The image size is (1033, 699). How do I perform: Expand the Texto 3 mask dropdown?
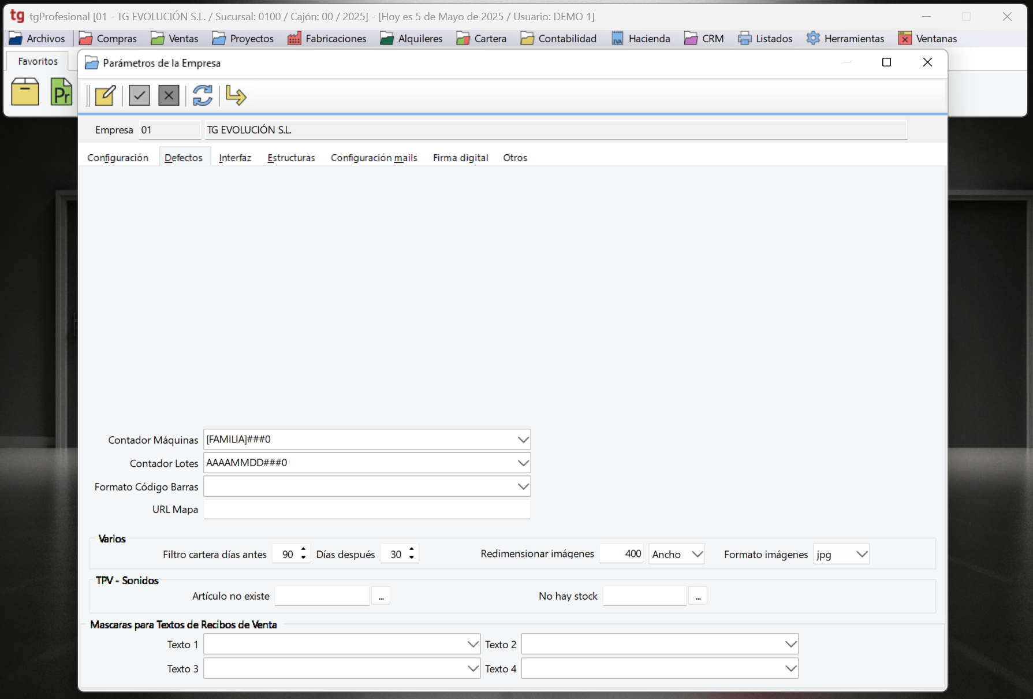point(473,668)
